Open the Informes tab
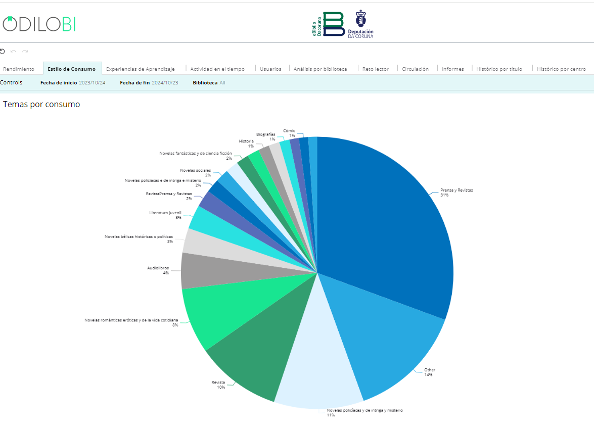Viewport: 594px width, 430px height. tap(452, 69)
